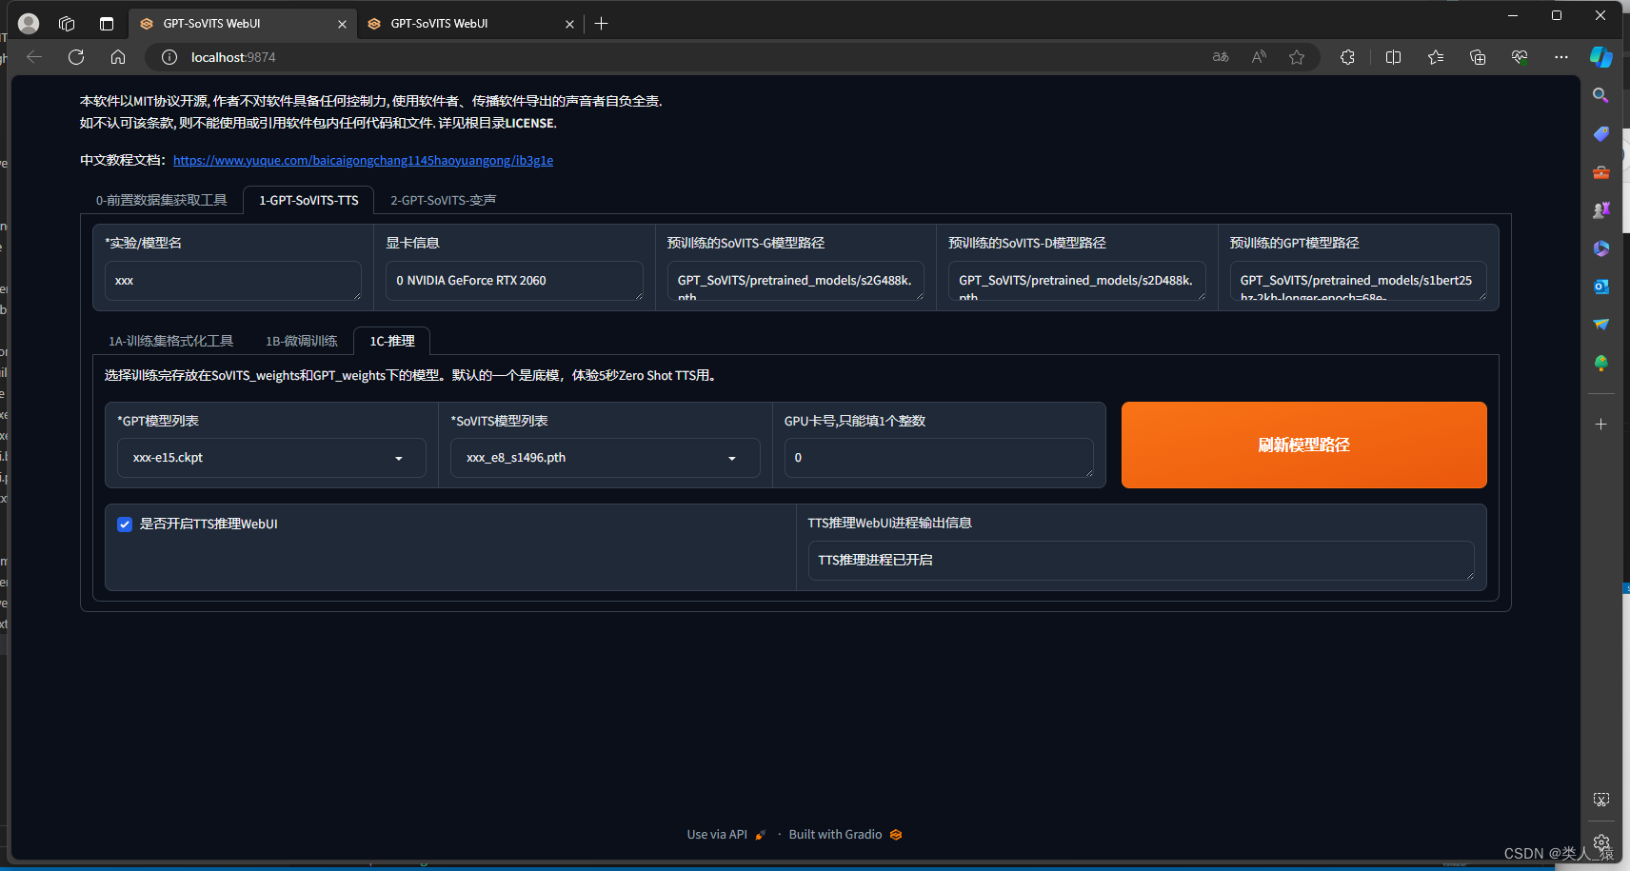1630x871 pixels.
Task: Click the SoVITS-D pretrained model path field
Action: (x=1077, y=281)
